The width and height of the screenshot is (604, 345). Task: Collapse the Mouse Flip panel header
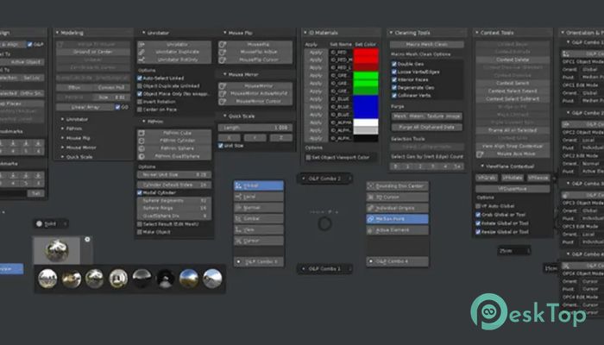[225, 33]
